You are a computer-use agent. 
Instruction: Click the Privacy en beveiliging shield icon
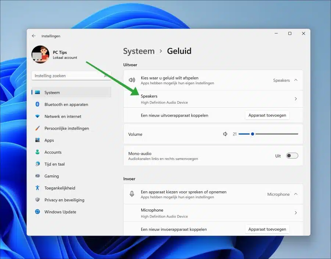[x=38, y=200]
